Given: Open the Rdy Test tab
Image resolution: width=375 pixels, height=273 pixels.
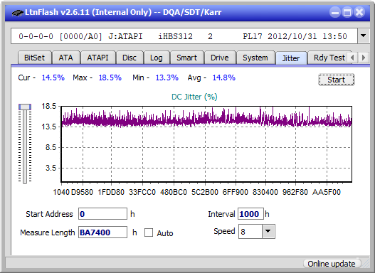Looking at the screenshot, I should coord(329,58).
